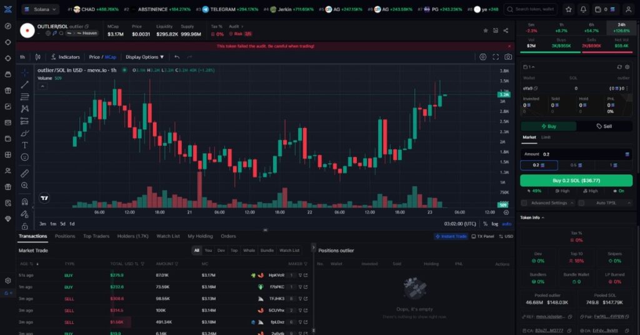Select the Fibonacci lines tool
This screenshot has width=640, height=335.
pos(25,97)
